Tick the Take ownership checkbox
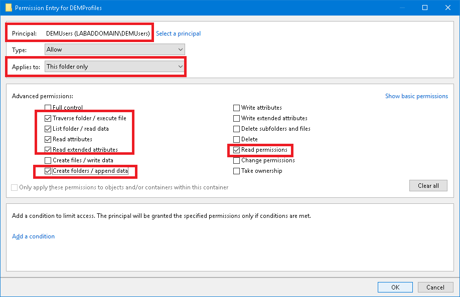 (236, 171)
